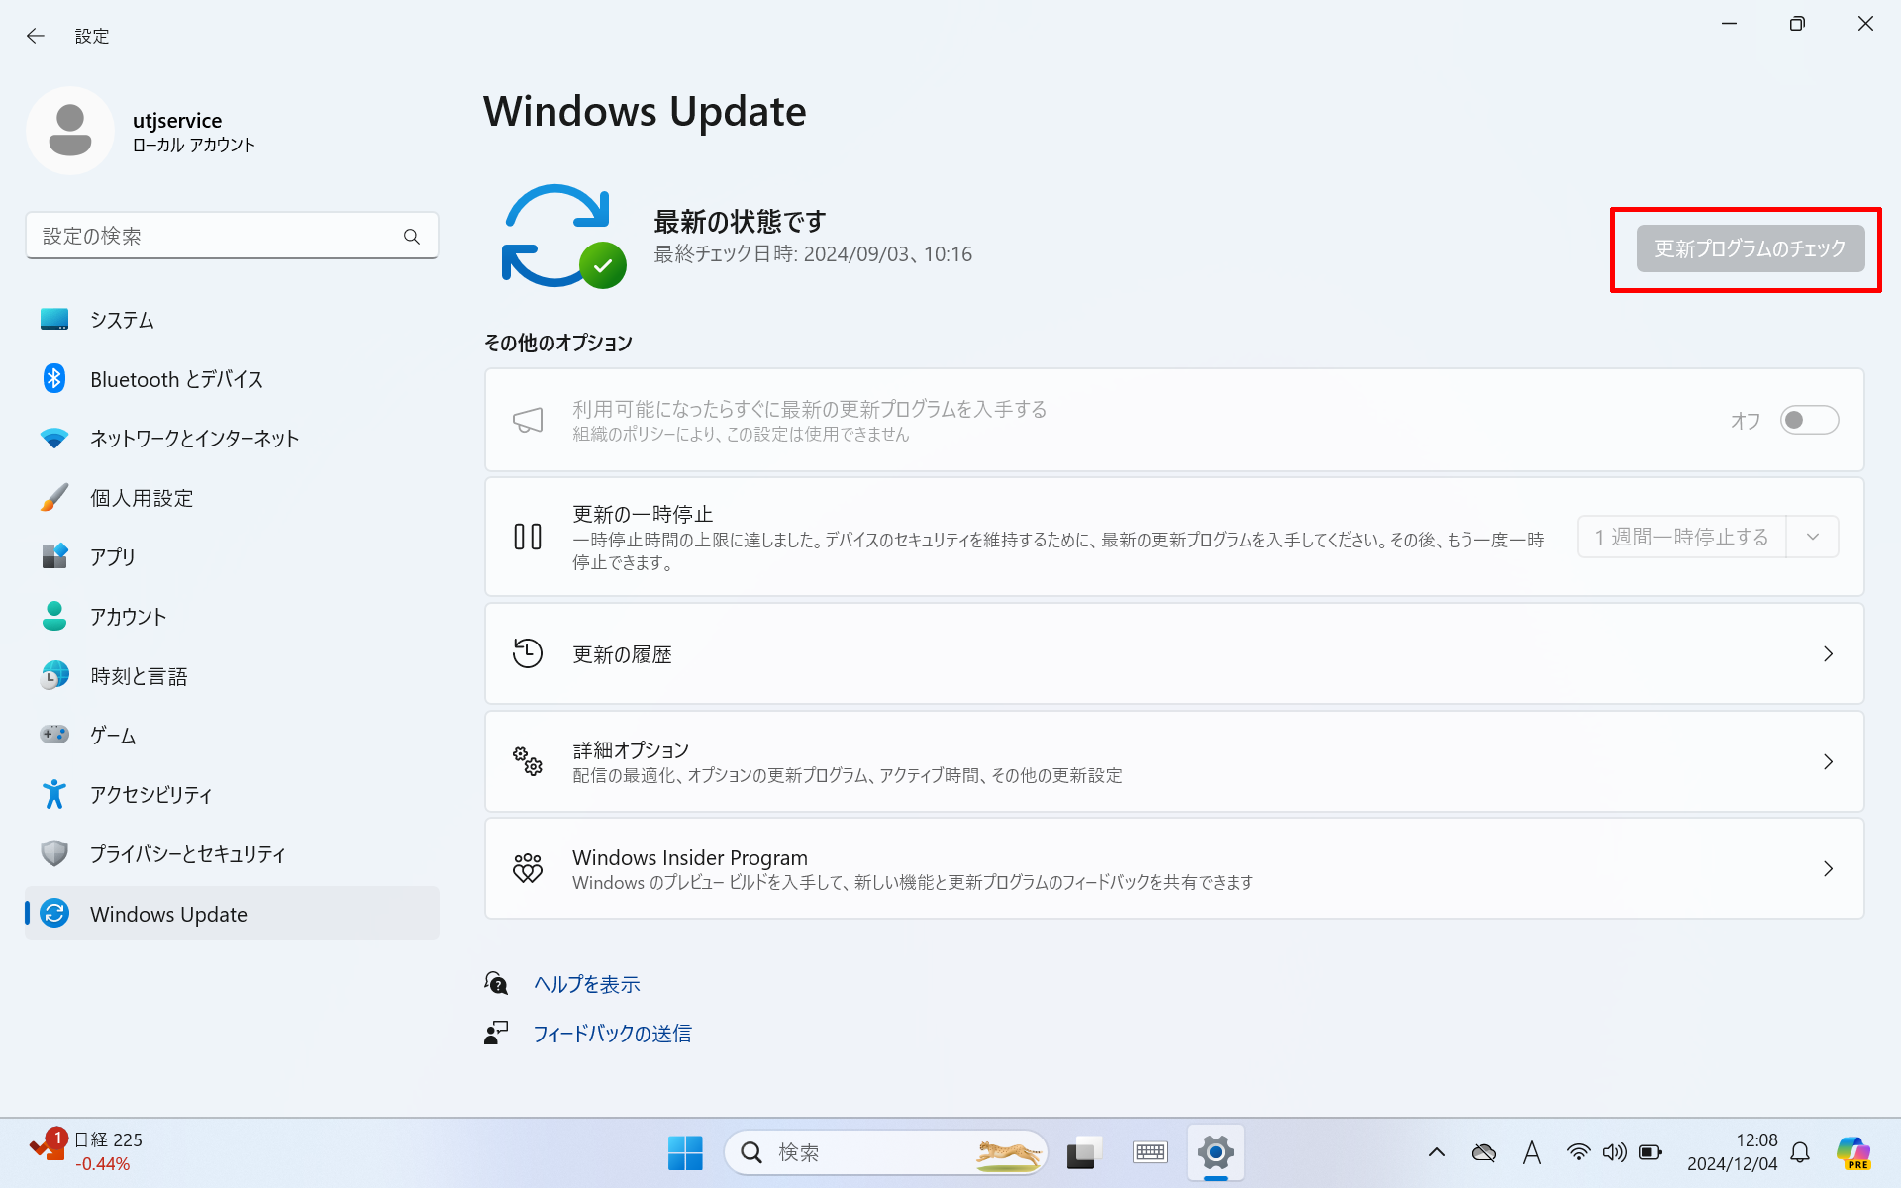The width and height of the screenshot is (1901, 1188).
Task: Click the IME input mode A indicator
Action: (x=1532, y=1152)
